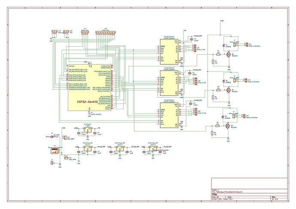Select the Barrel Jack Switch symbol

tap(54, 151)
